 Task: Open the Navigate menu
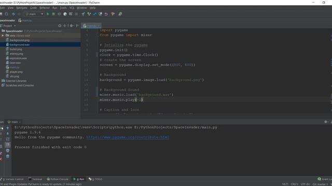(22, 8)
